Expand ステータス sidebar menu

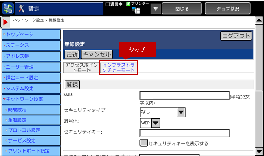31,45
